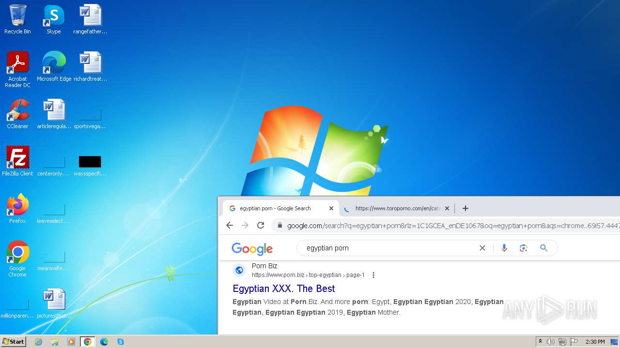Click inside the Google search field

tap(387, 248)
